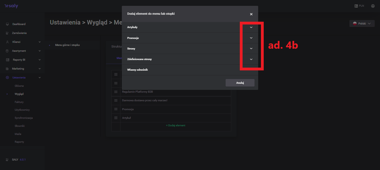Click the PLN currency icon
Viewport: 380px width, 170px height.
pos(356,6)
